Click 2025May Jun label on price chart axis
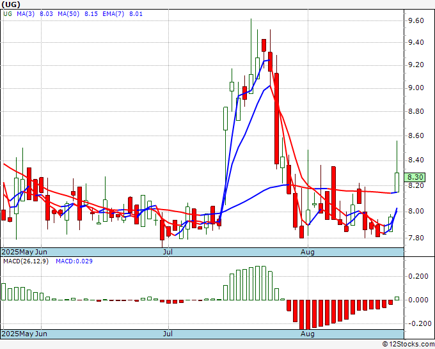The width and height of the screenshot is (435, 349). pyautogui.click(x=24, y=252)
